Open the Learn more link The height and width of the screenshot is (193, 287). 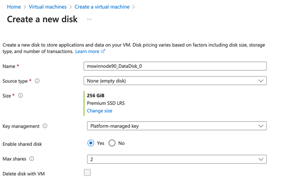point(87,51)
